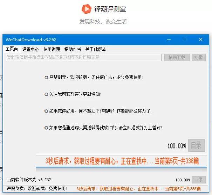Click the text 如果觉得好用，何不赞助下作者呢?
The height and width of the screenshot is (195, 212).
(82, 111)
